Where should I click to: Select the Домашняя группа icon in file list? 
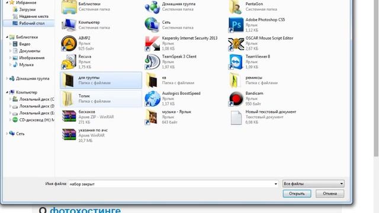point(152,7)
